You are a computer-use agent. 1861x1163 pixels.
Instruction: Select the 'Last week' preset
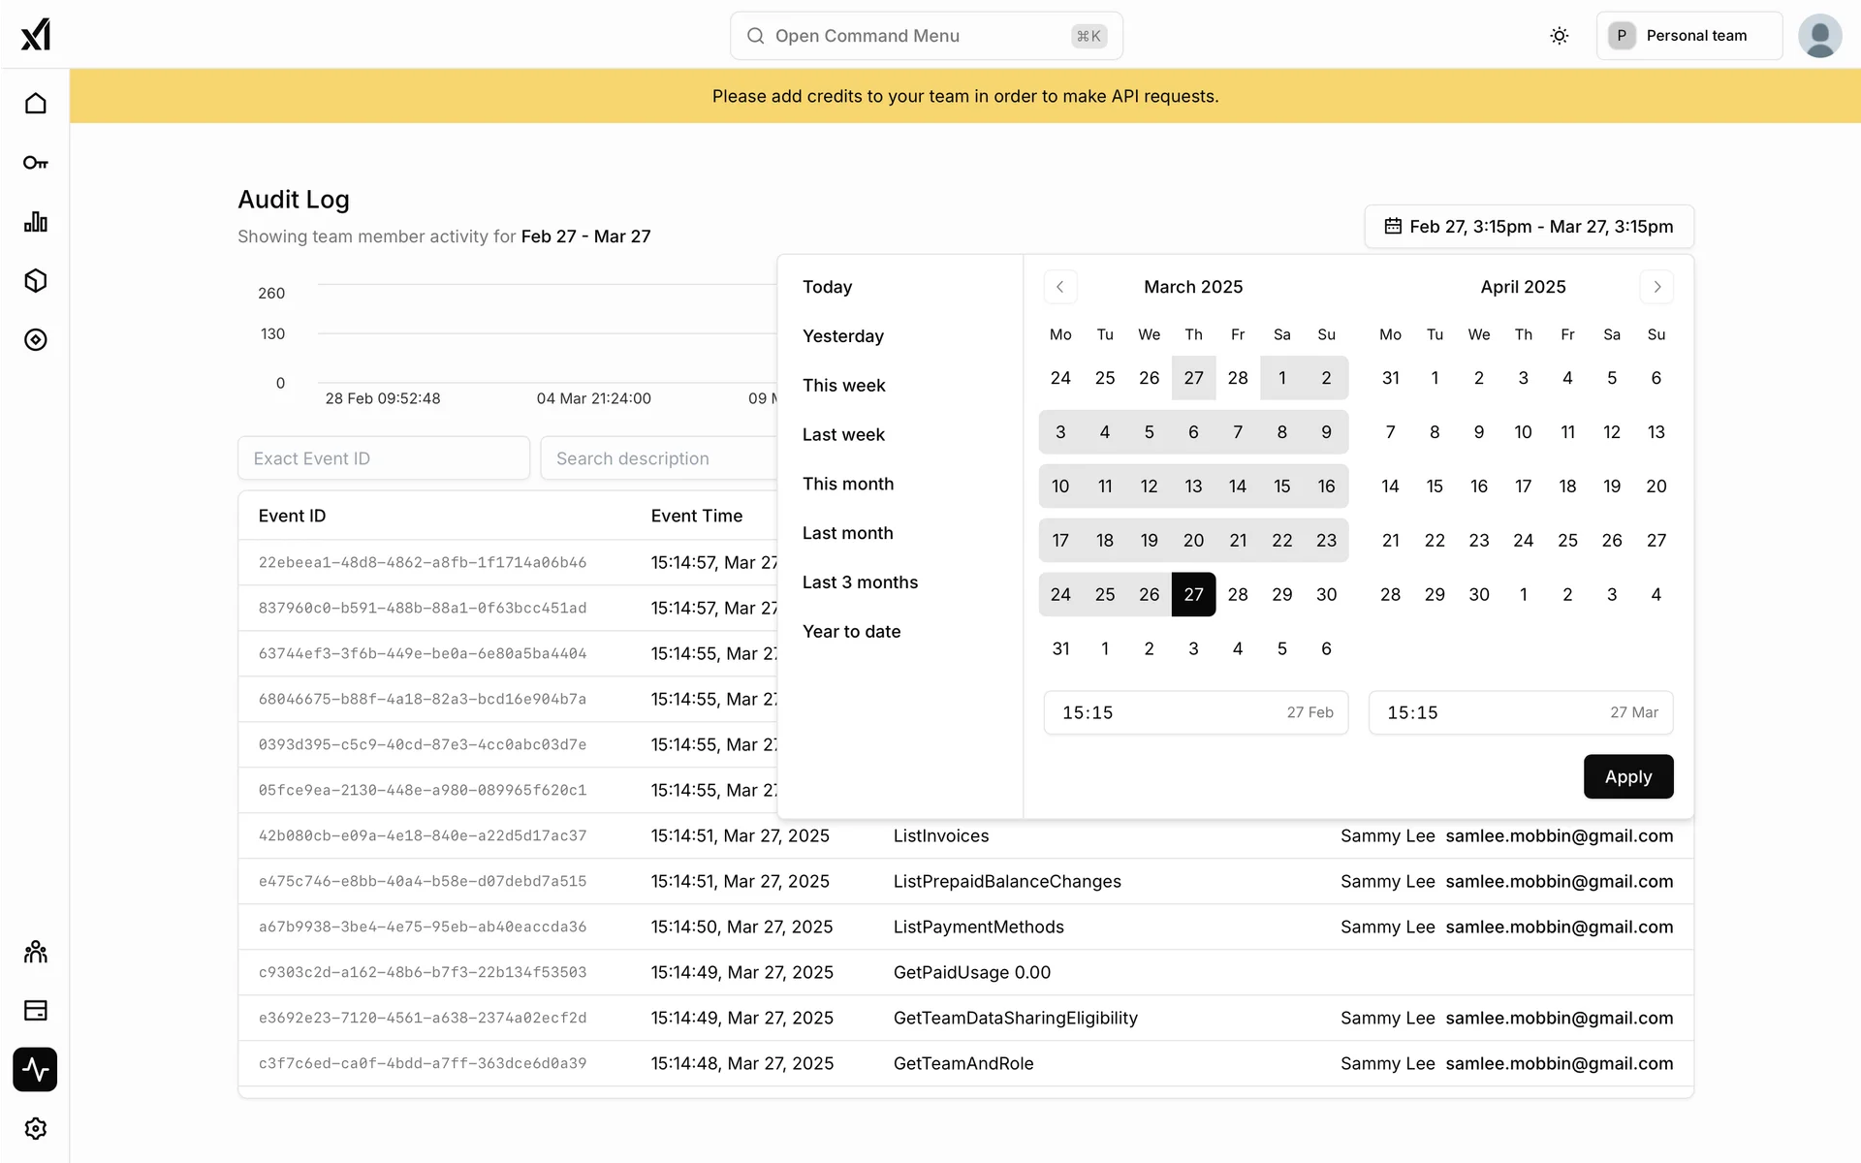coord(843,434)
